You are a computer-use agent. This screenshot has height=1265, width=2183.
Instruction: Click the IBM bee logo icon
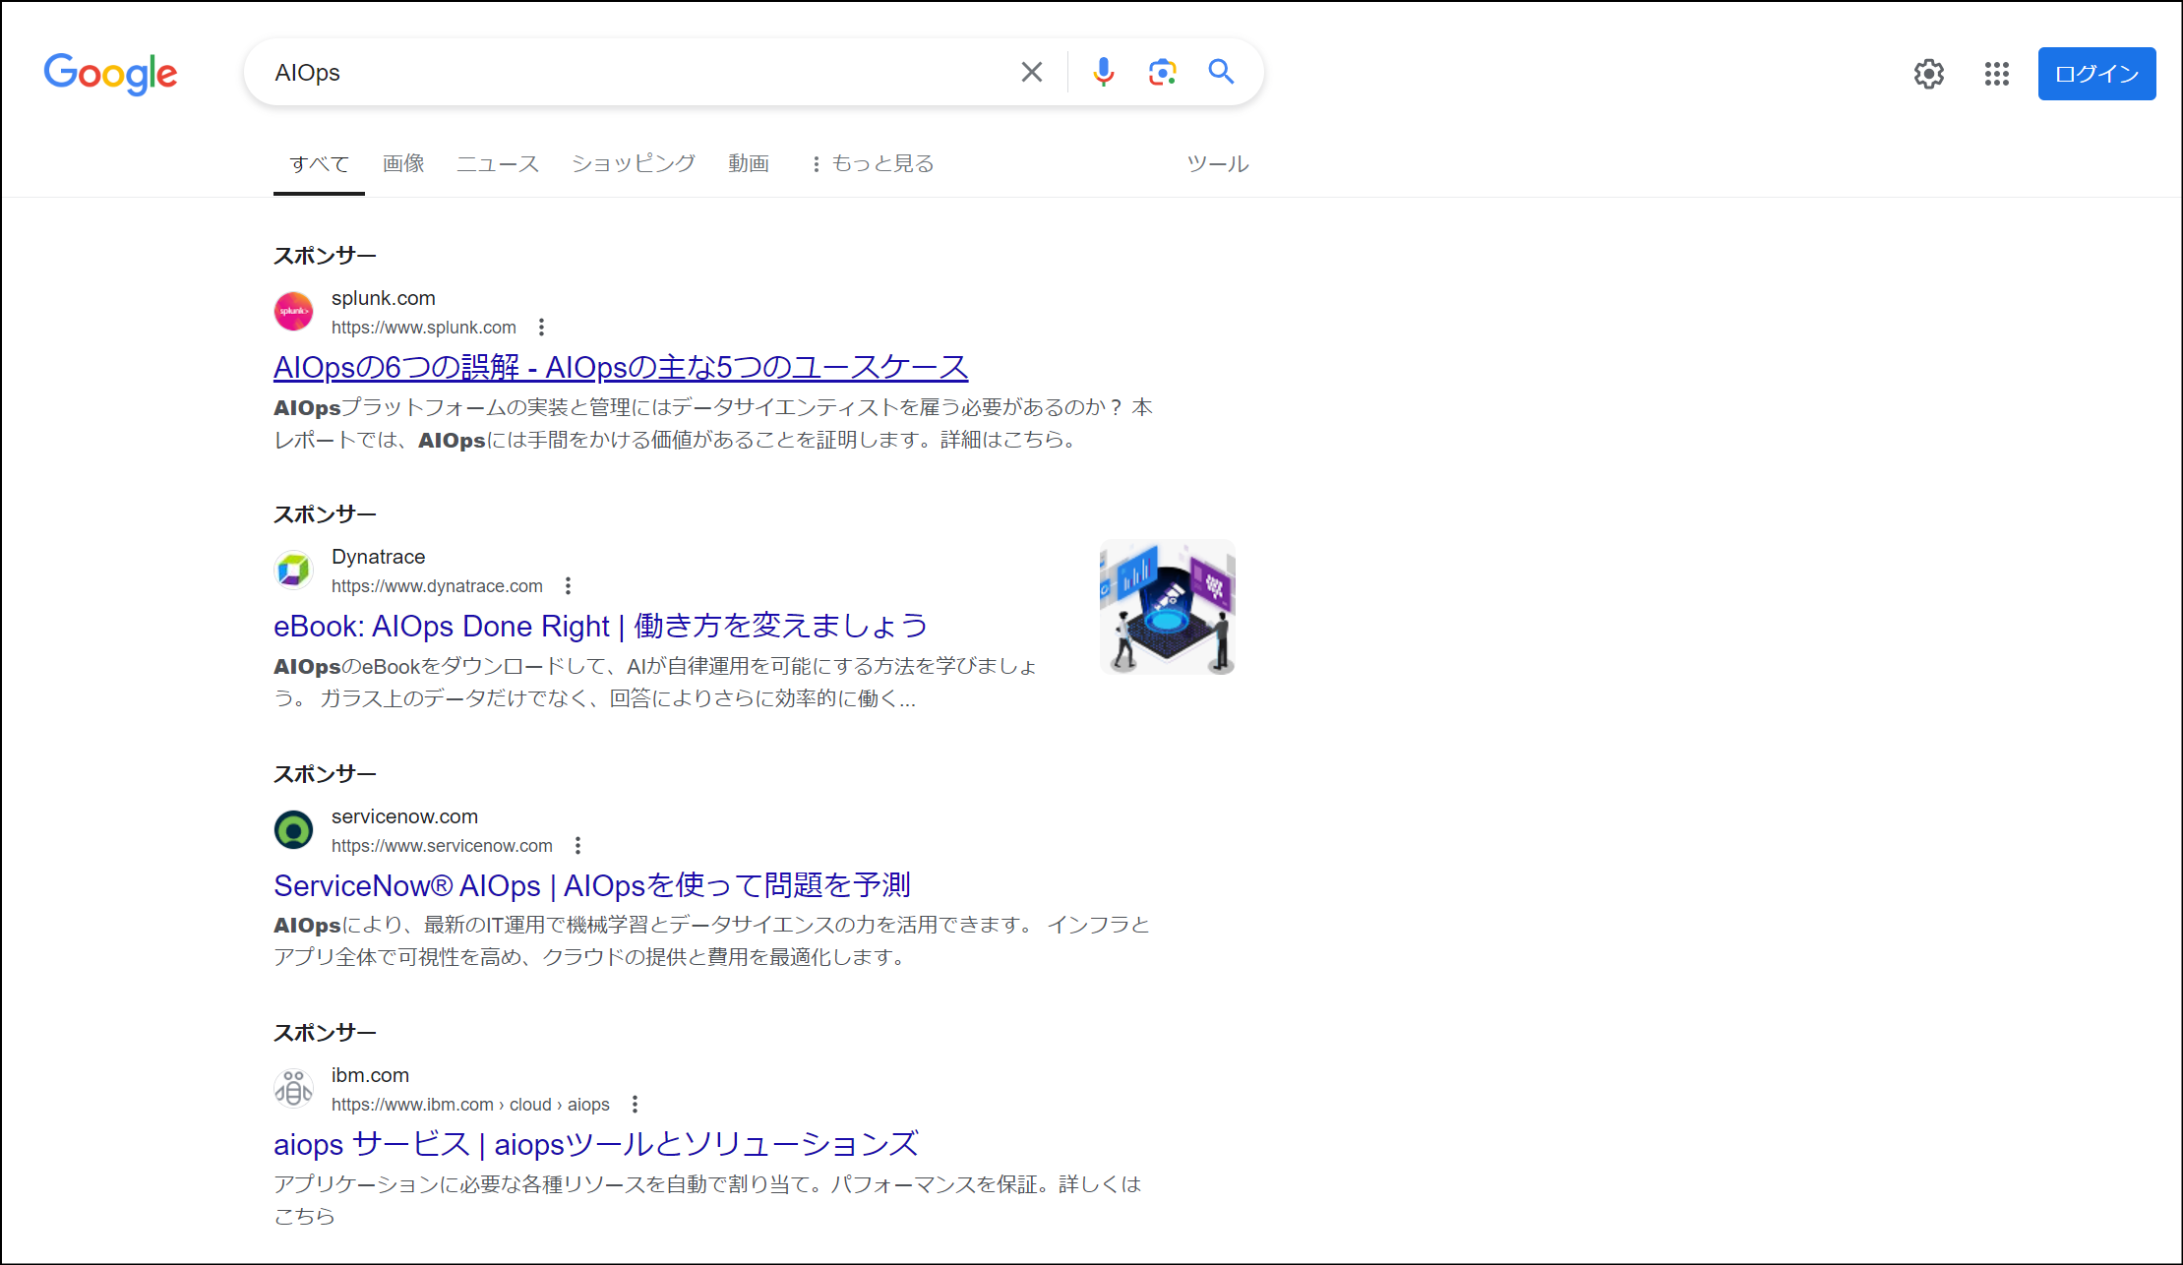(293, 1088)
